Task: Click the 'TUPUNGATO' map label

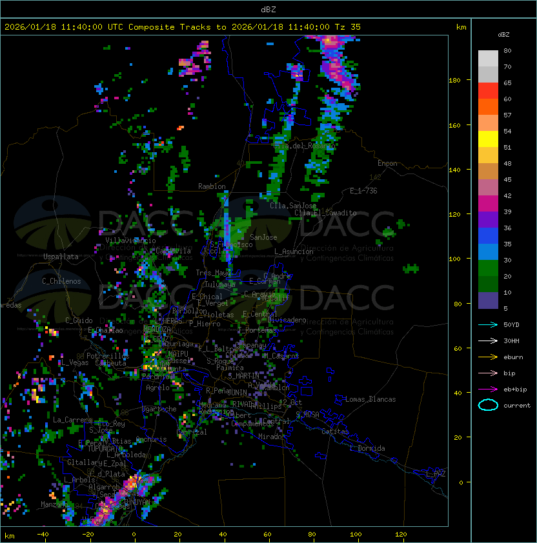Action: pyautogui.click(x=104, y=448)
